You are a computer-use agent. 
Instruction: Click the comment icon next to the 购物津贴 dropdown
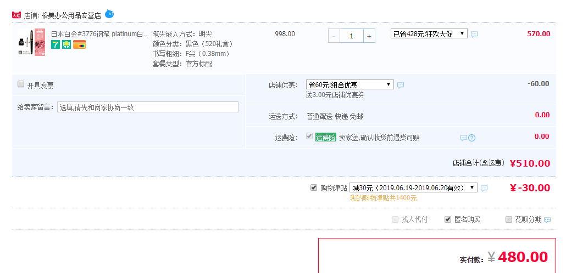484,188
